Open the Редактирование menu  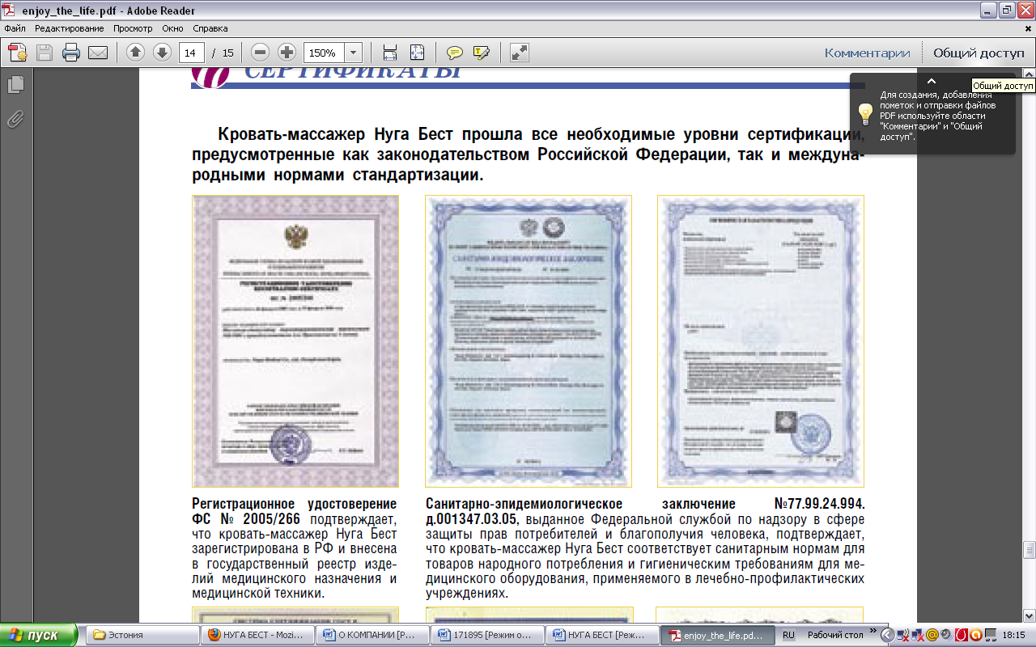[x=69, y=28]
